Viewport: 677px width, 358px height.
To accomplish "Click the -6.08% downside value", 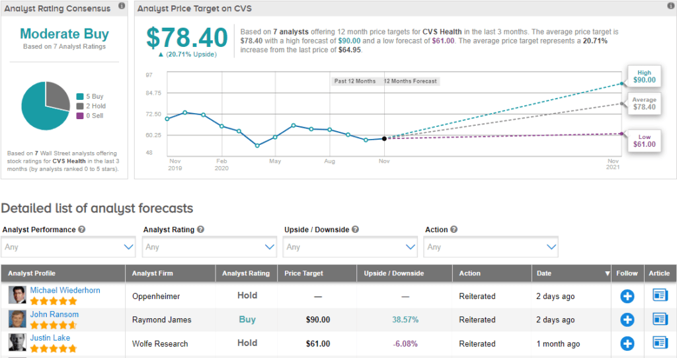I will tap(405, 343).
